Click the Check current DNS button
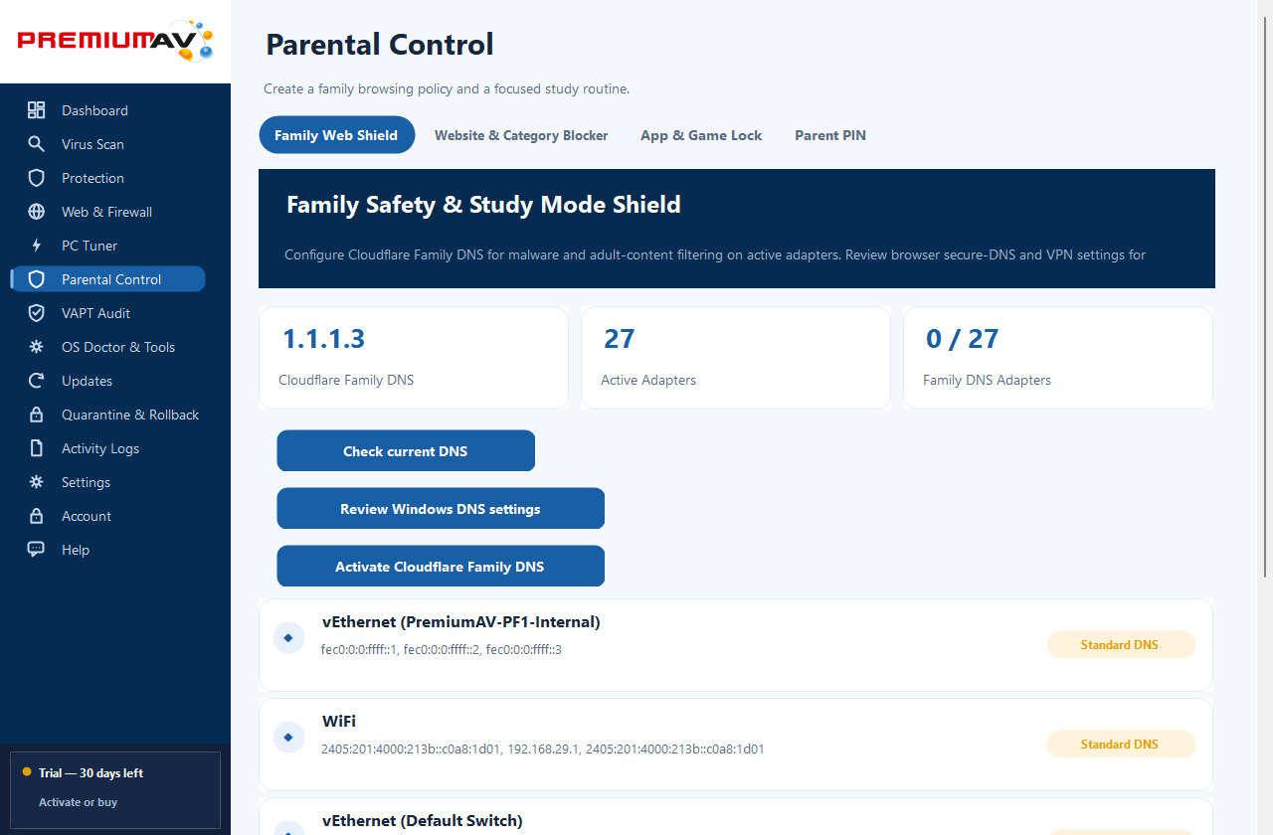The height and width of the screenshot is (835, 1273). coord(406,451)
